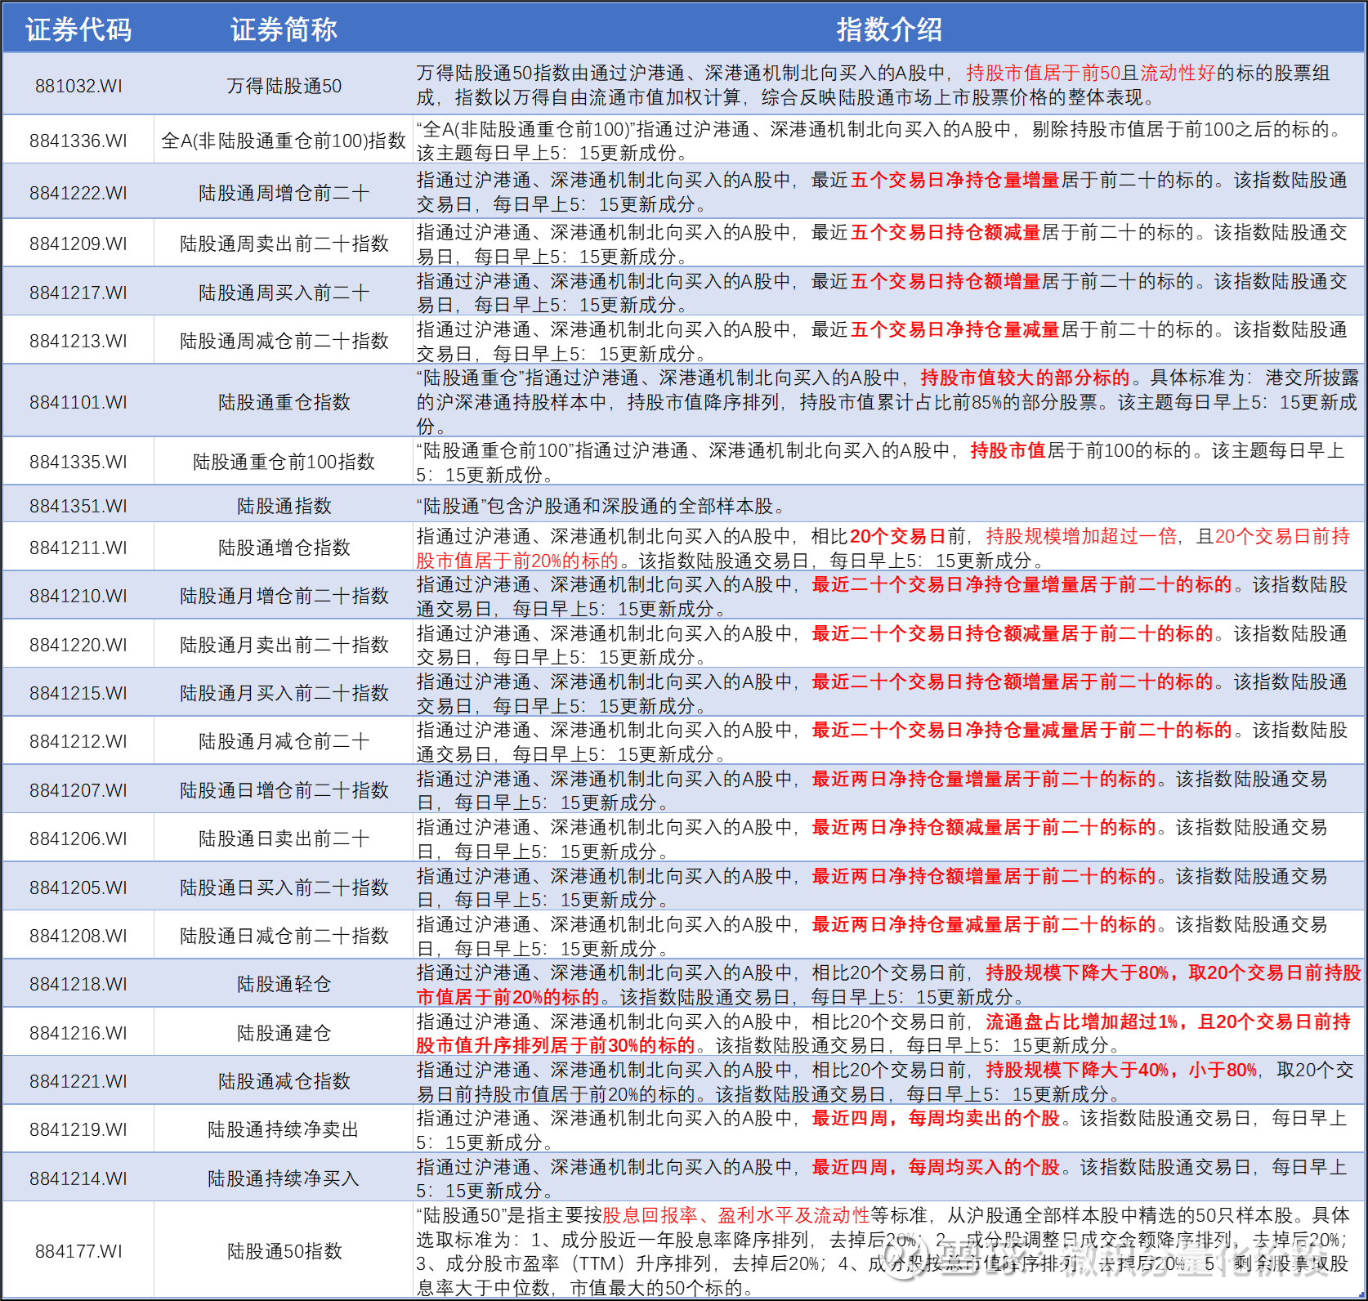Click red text 流通盘占比增加超过1%
This screenshot has height=1301, width=1368.
coord(1082,1022)
